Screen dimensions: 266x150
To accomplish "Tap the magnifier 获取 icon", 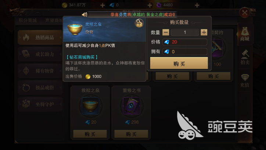I will point(139,23).
